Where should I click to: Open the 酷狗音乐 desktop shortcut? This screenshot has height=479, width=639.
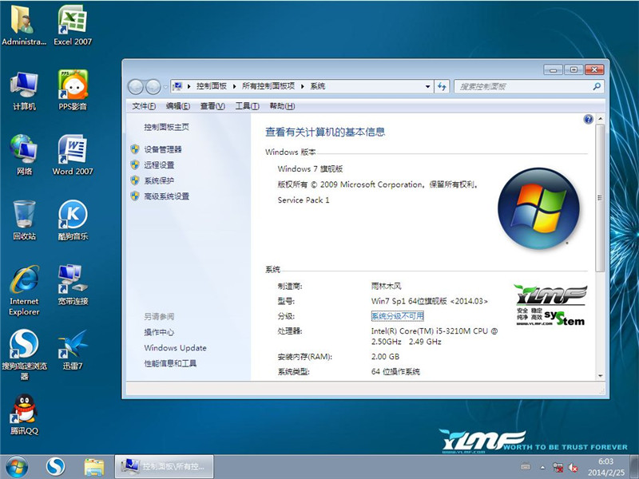(x=73, y=220)
